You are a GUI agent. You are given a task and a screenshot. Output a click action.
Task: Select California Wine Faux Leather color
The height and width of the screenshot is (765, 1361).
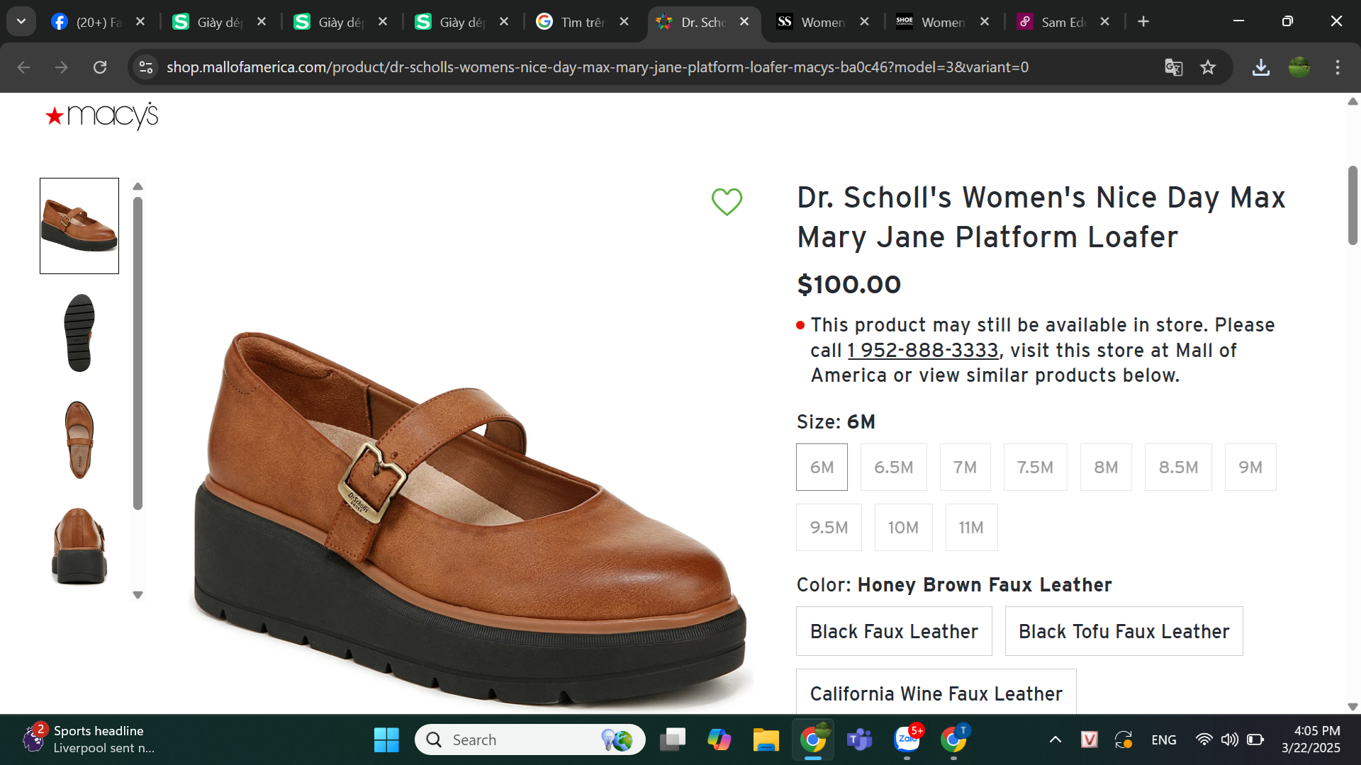tap(936, 693)
